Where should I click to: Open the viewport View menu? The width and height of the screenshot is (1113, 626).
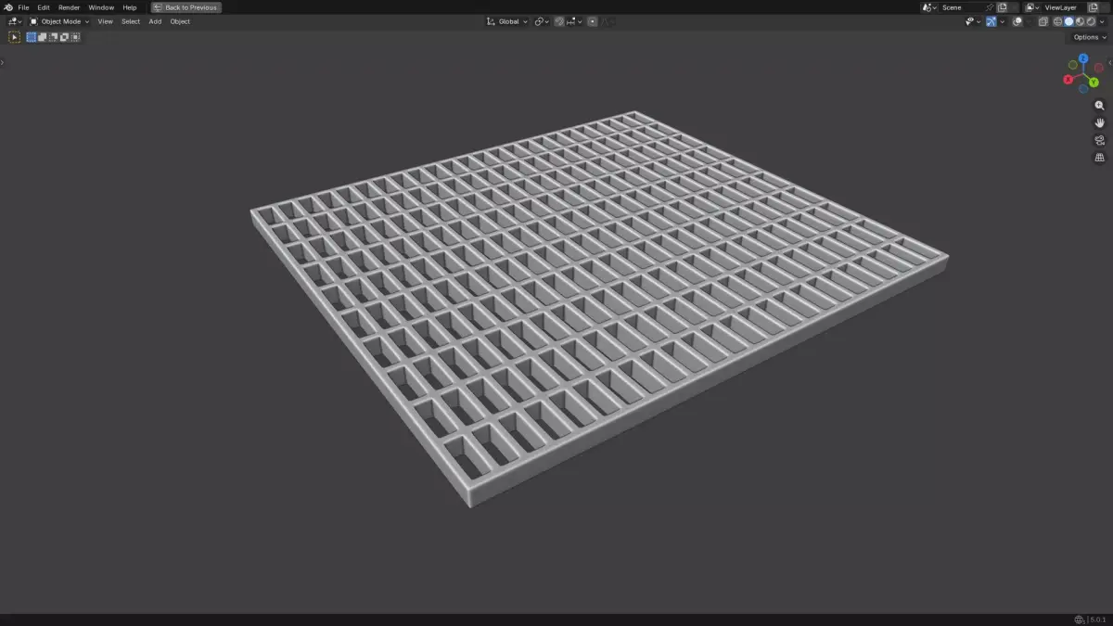point(106,21)
